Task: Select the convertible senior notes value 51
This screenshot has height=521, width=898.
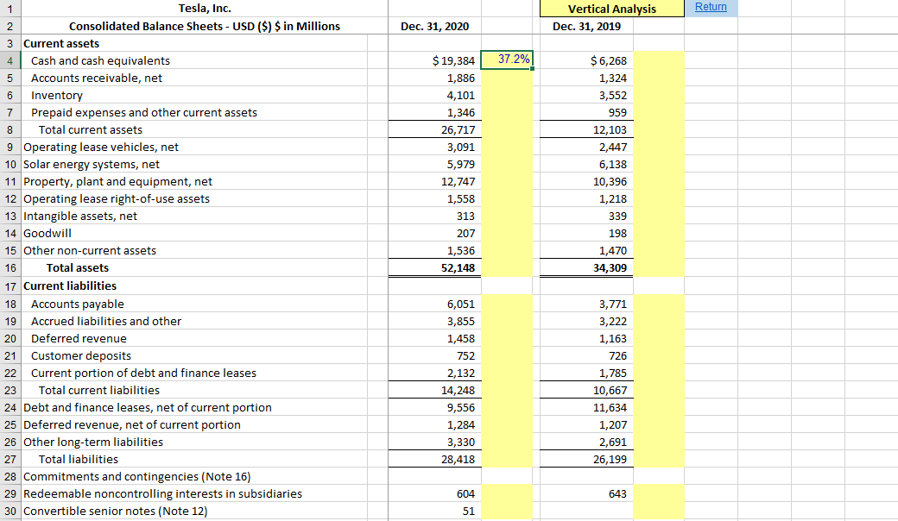Action: (434, 512)
